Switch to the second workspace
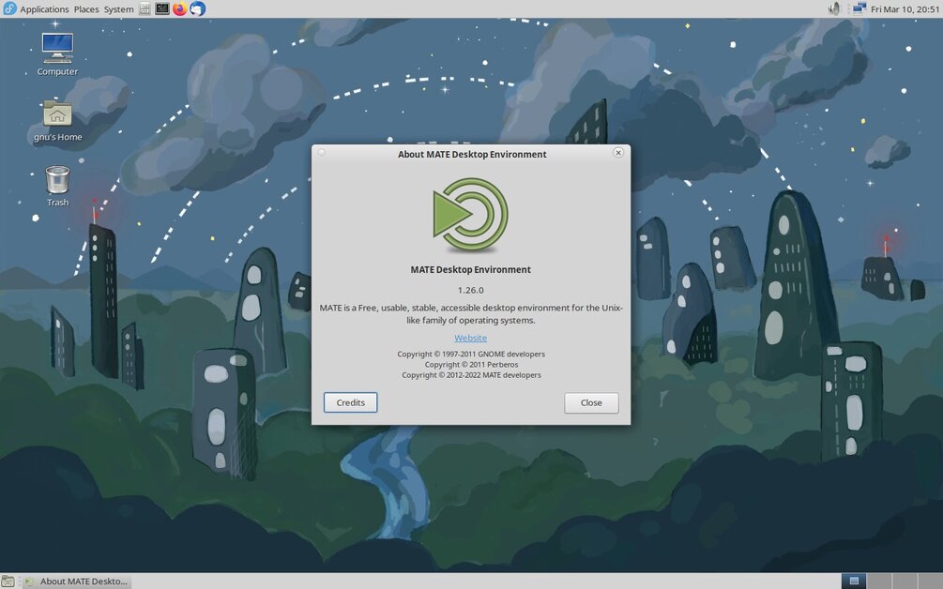943x589 pixels. pos(879,581)
